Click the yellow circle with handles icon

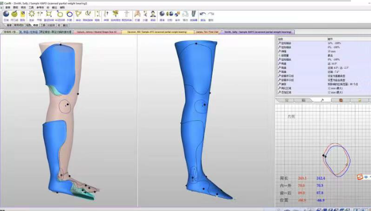tap(78, 14)
